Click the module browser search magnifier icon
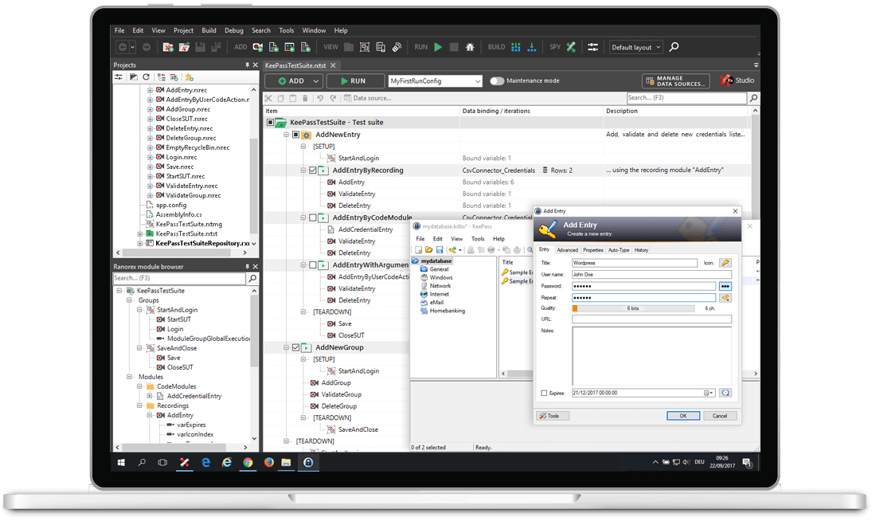 [252, 279]
